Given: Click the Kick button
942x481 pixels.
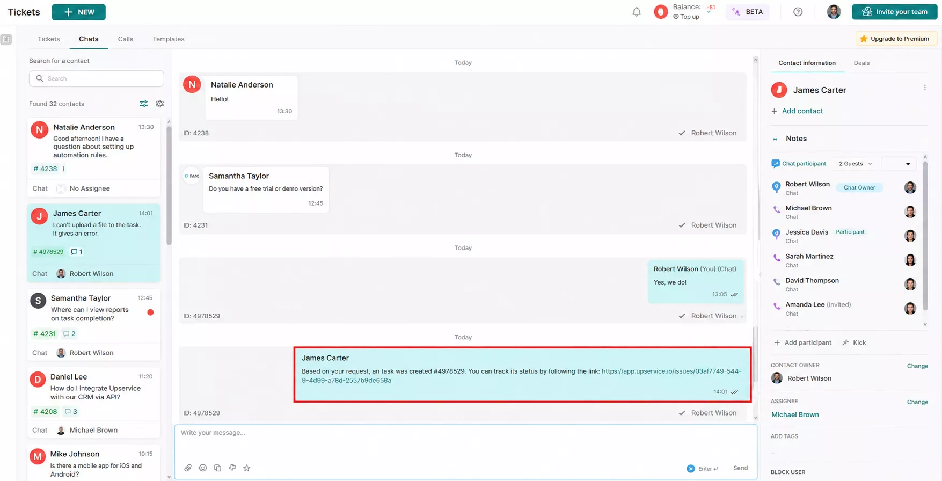Looking at the screenshot, I should coord(854,342).
